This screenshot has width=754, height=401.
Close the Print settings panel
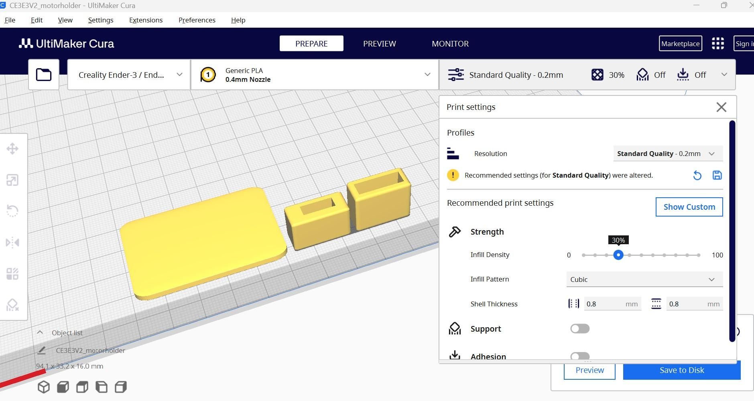tap(721, 107)
